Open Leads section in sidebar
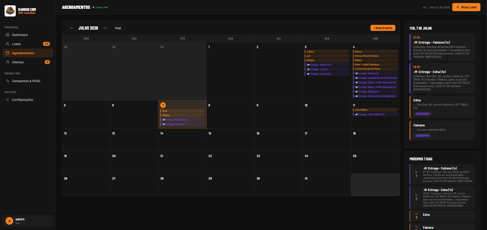Viewport: 487px width, 230px height. (x=28, y=44)
